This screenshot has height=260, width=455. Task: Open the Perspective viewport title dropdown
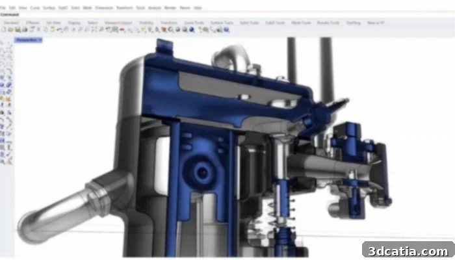[x=40, y=40]
